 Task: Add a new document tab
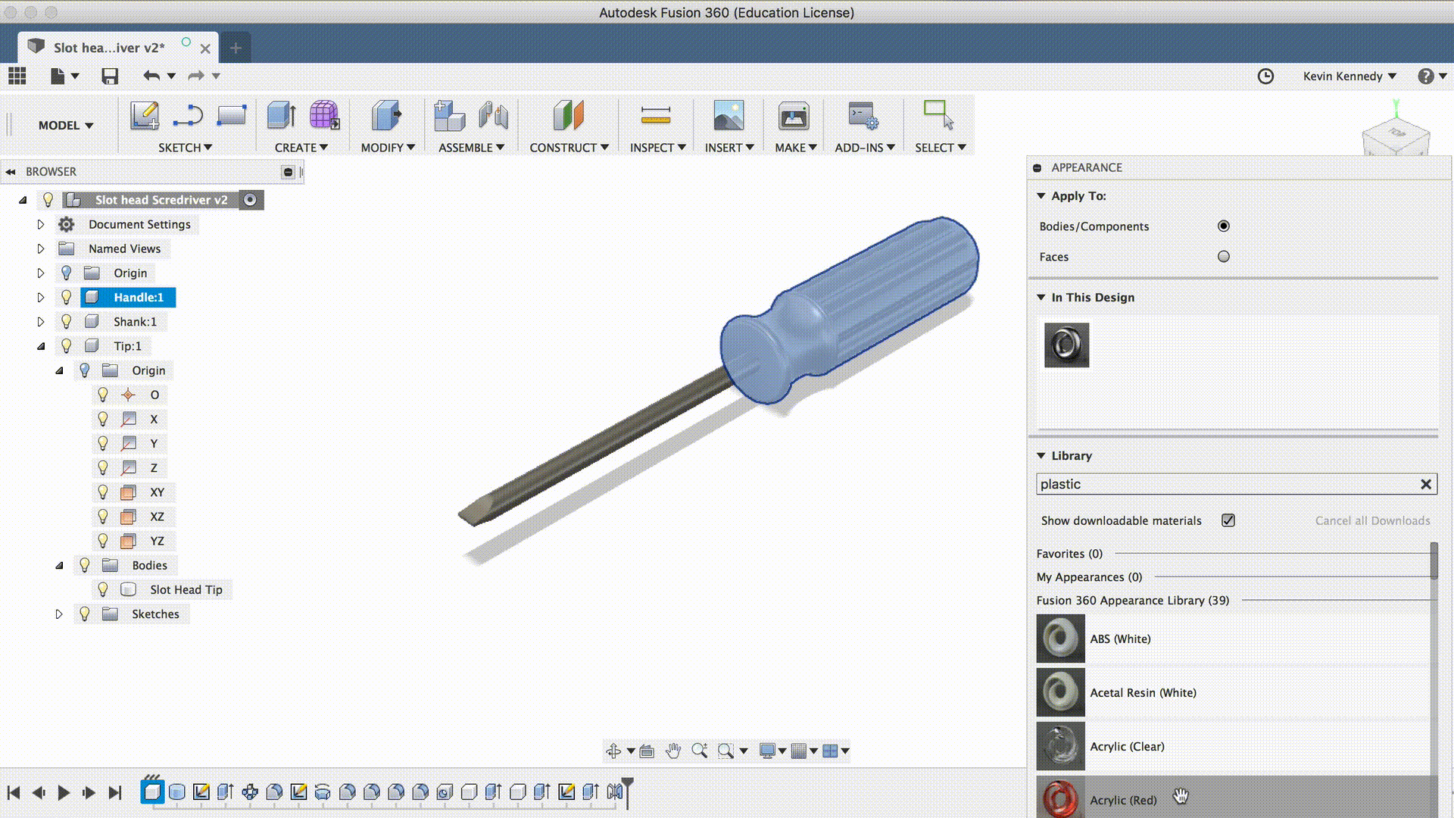pos(236,48)
